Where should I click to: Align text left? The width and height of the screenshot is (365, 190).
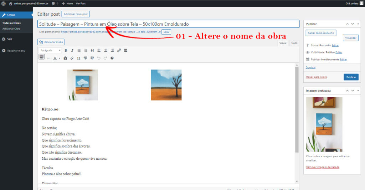[x=99, y=50]
